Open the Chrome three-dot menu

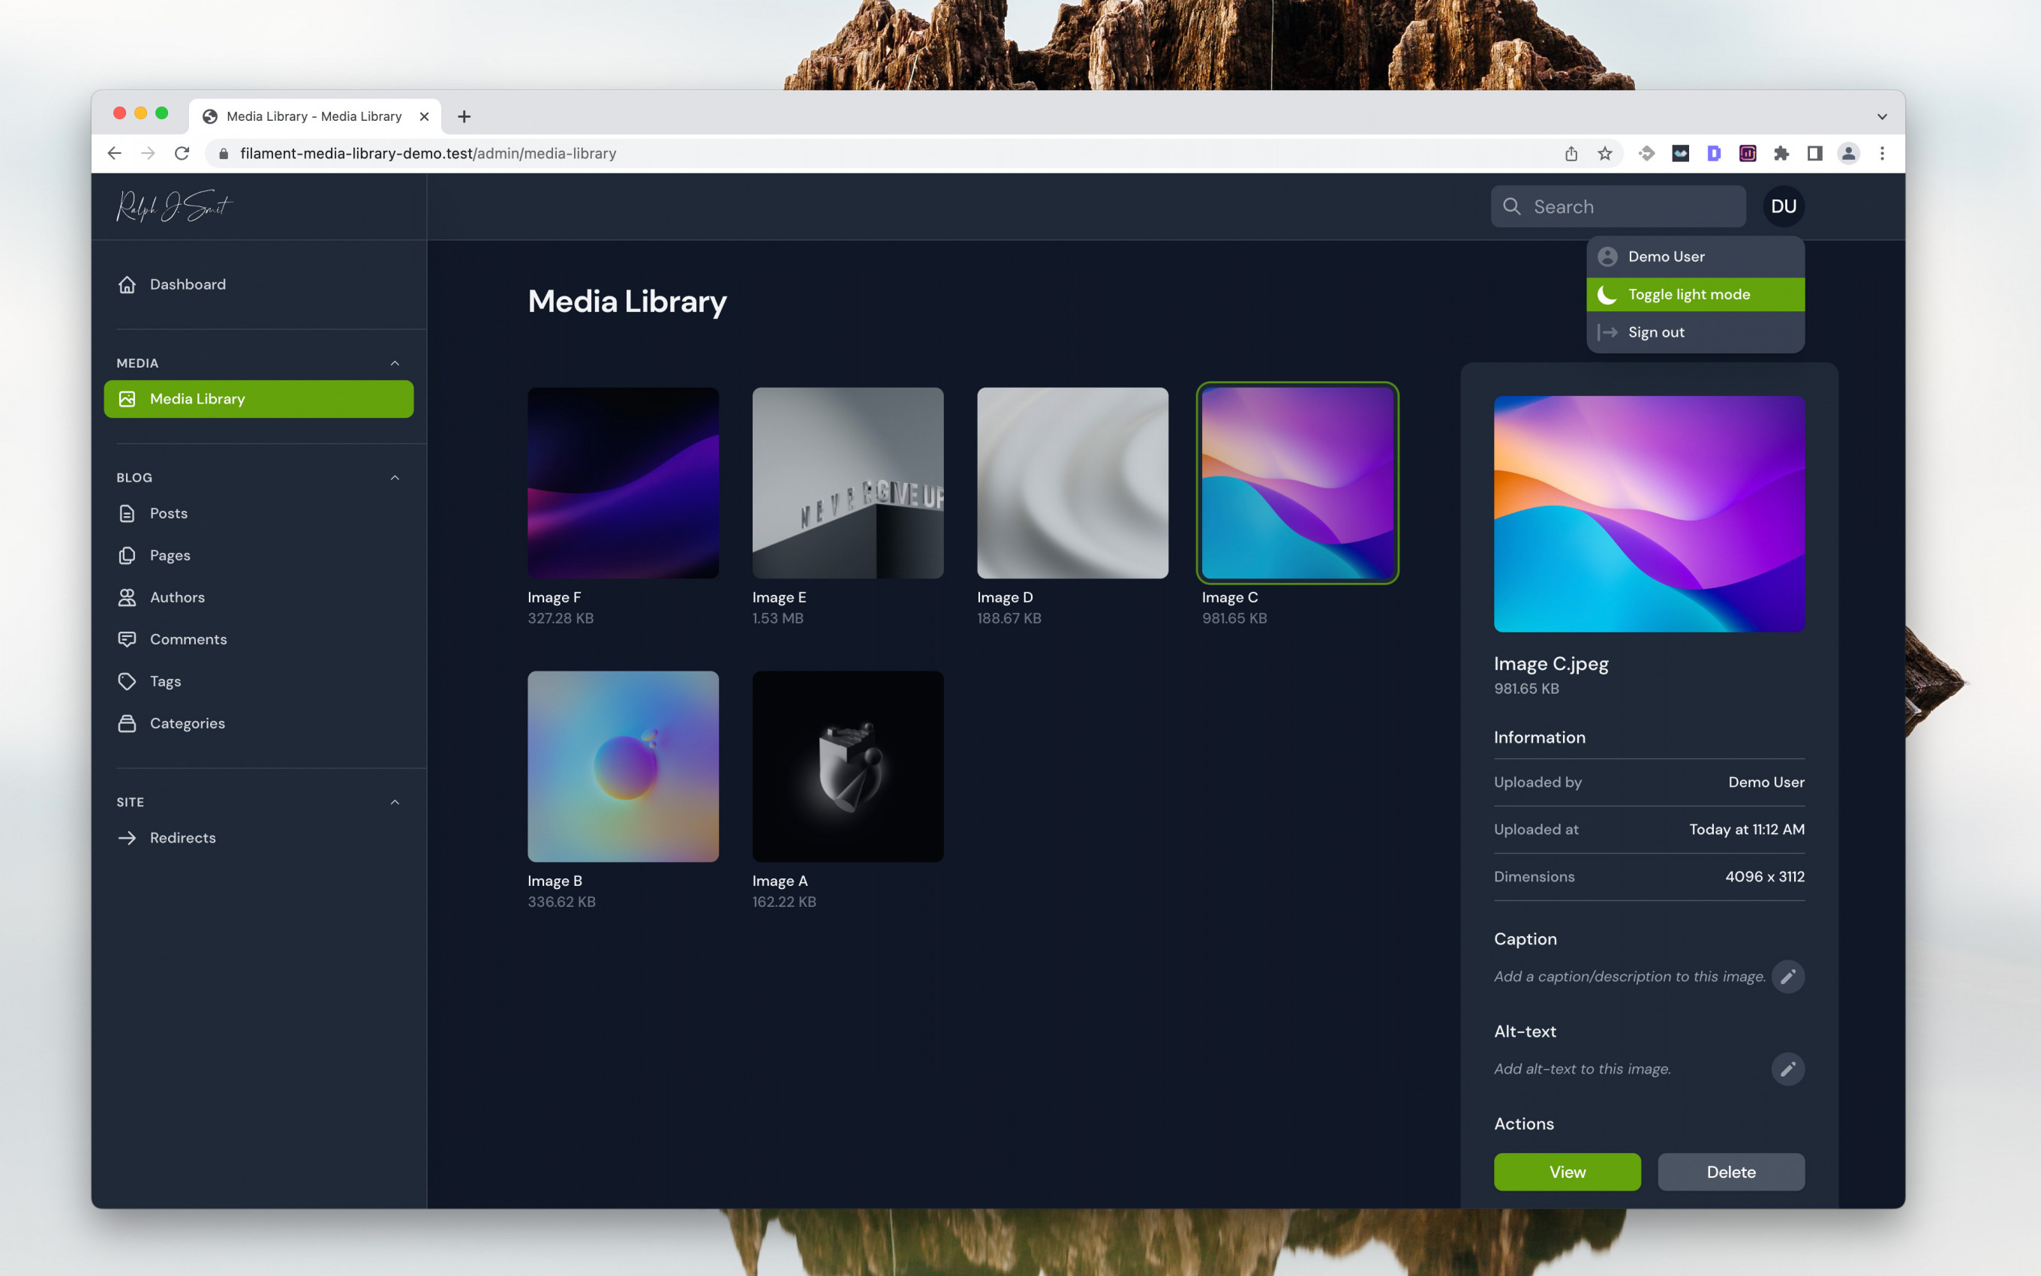[x=1883, y=153]
